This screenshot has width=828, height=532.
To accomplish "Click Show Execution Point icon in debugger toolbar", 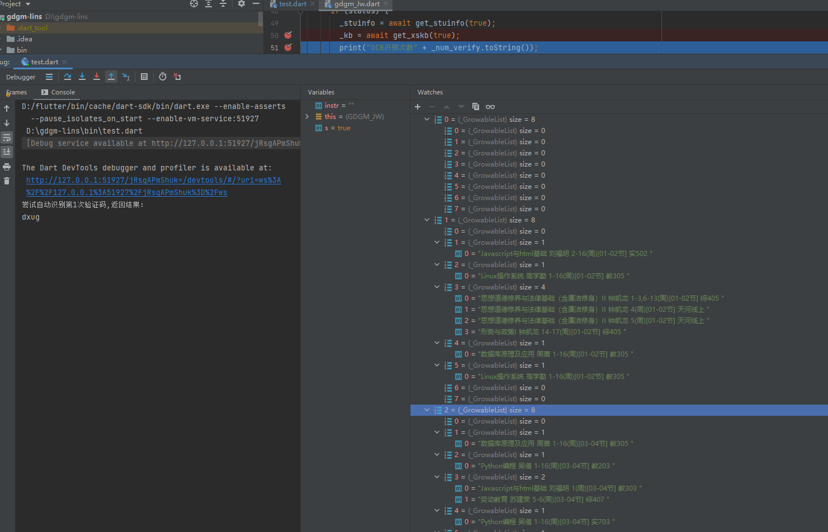I will (49, 77).
